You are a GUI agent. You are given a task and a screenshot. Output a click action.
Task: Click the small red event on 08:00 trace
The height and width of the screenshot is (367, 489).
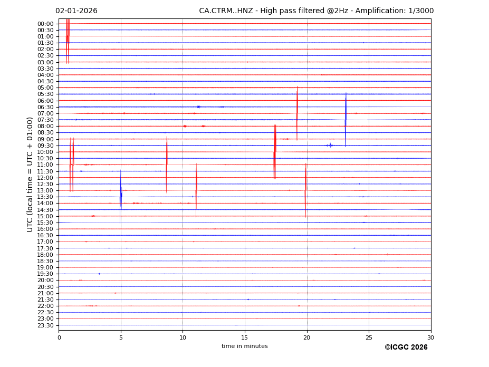pos(185,126)
